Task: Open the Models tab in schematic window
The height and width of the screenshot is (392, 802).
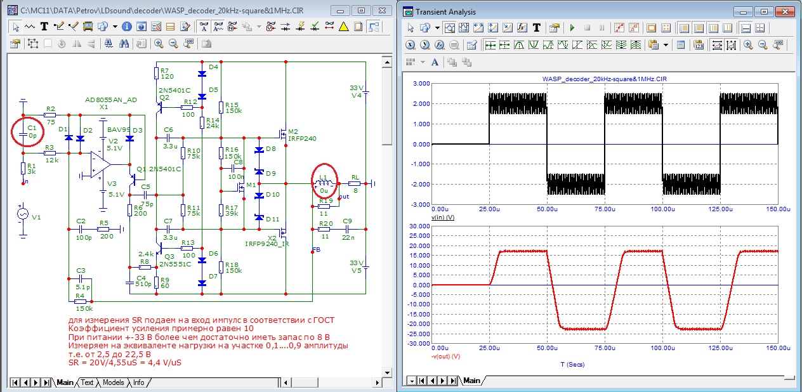Action: coord(113,382)
